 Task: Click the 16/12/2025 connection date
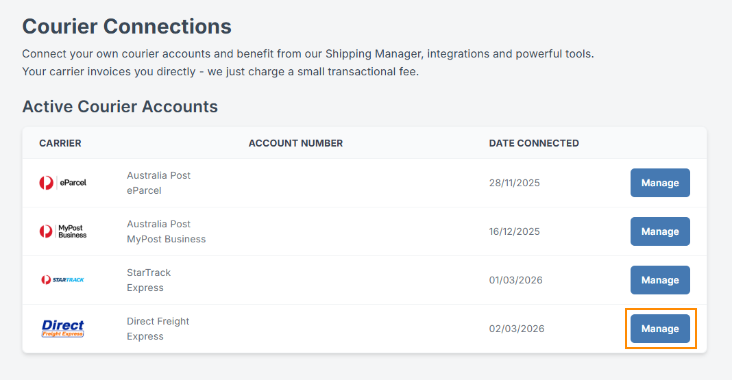click(x=514, y=231)
